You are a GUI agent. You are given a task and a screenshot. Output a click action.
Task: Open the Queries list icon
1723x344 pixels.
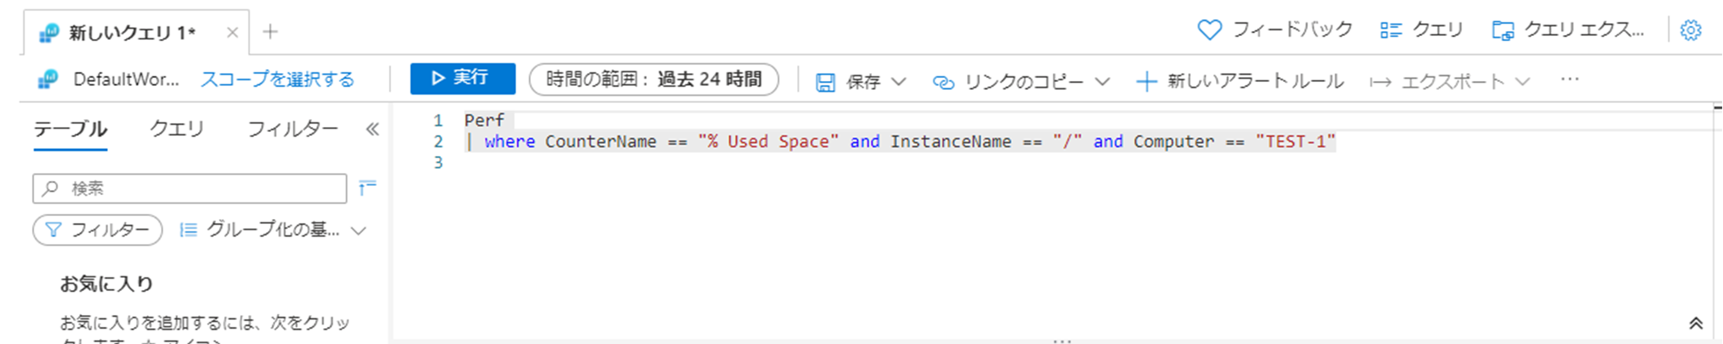(1390, 31)
